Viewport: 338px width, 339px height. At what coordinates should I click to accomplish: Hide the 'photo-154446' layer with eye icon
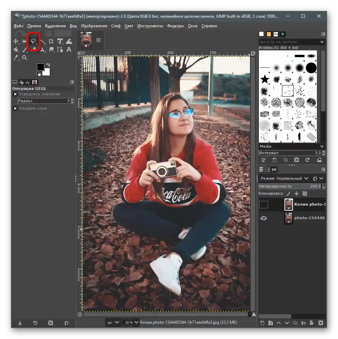(264, 218)
